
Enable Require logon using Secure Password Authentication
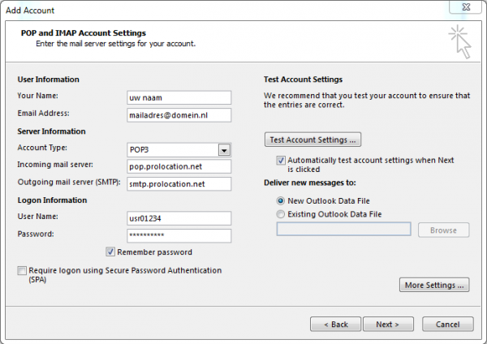pos(21,271)
